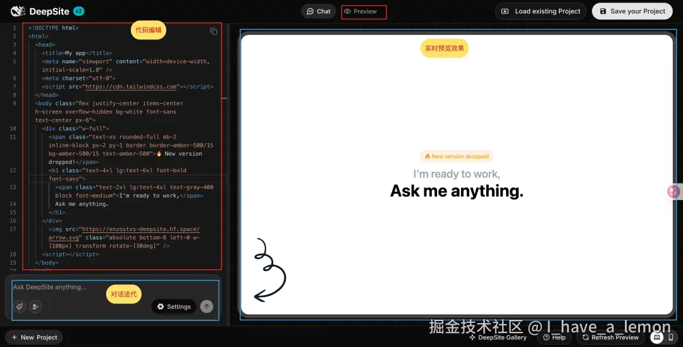Image resolution: width=683 pixels, height=347 pixels.
Task: Click the empty script tag line
Action: tap(71, 254)
